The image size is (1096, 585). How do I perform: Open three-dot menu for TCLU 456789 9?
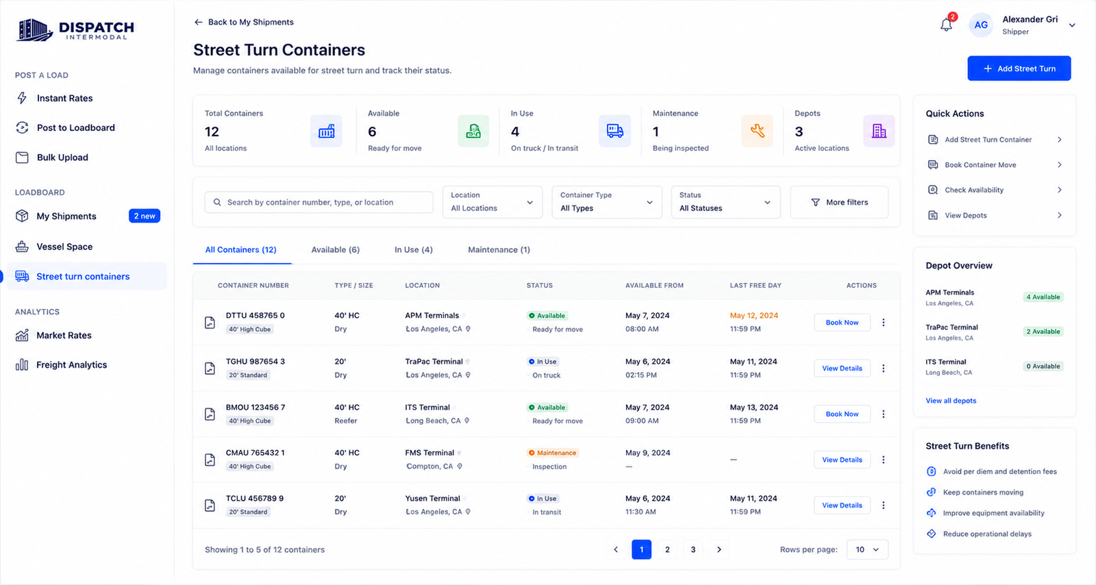click(x=883, y=506)
